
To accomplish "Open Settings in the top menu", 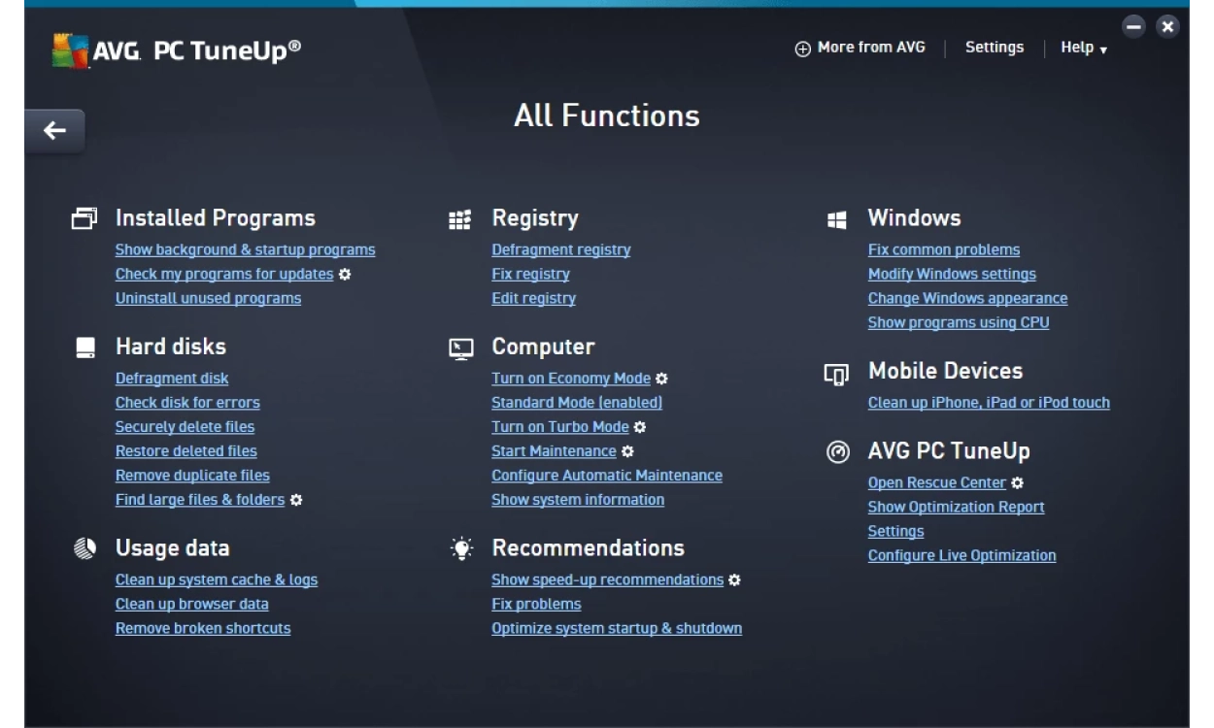I will (x=994, y=48).
